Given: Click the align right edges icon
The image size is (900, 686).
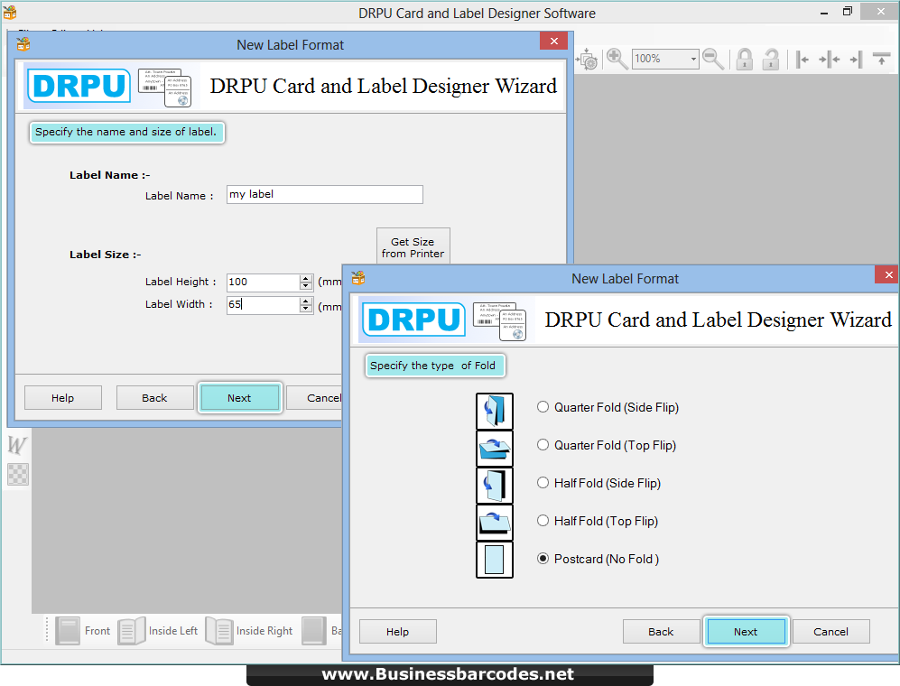Looking at the screenshot, I should [x=856, y=59].
